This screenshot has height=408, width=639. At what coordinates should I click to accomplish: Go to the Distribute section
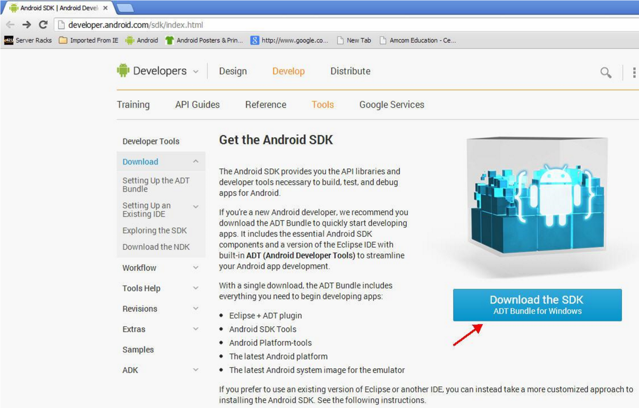click(350, 71)
